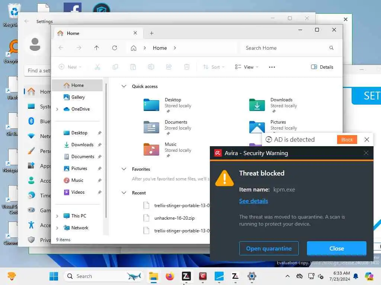Click the Forward arrow in File Explorer
Screen dimensions: 381x285
coord(79,48)
